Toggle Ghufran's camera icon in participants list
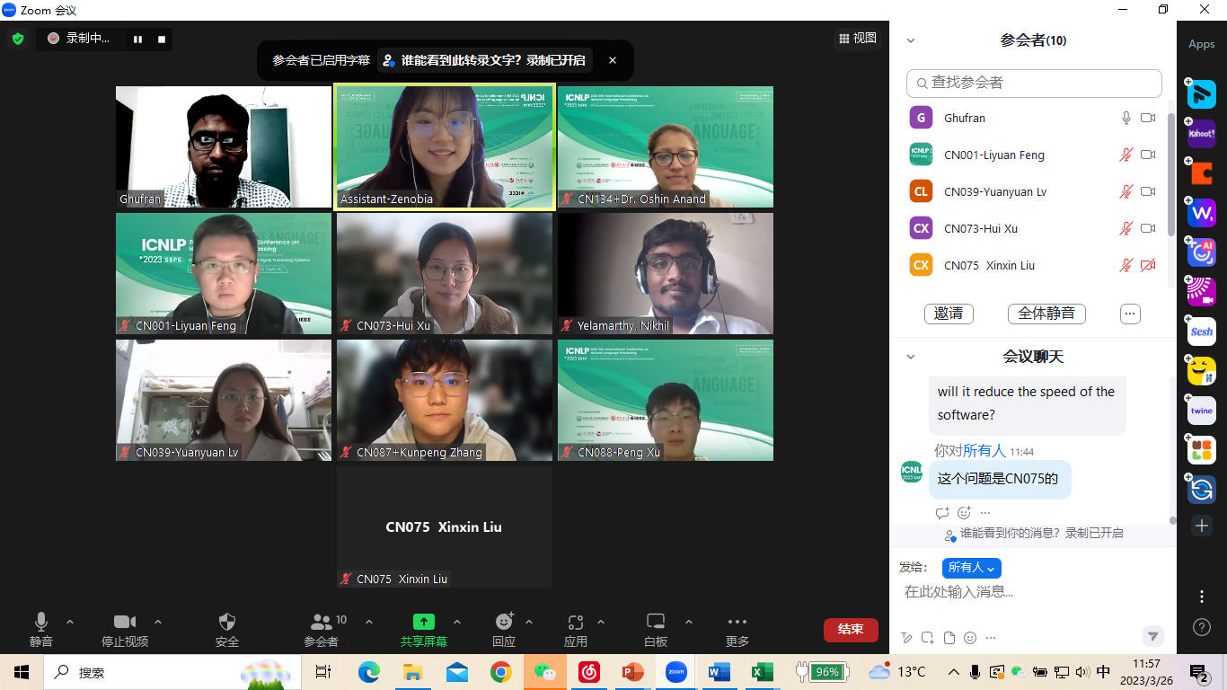Screen dimensions: 1227x690 click(1148, 118)
